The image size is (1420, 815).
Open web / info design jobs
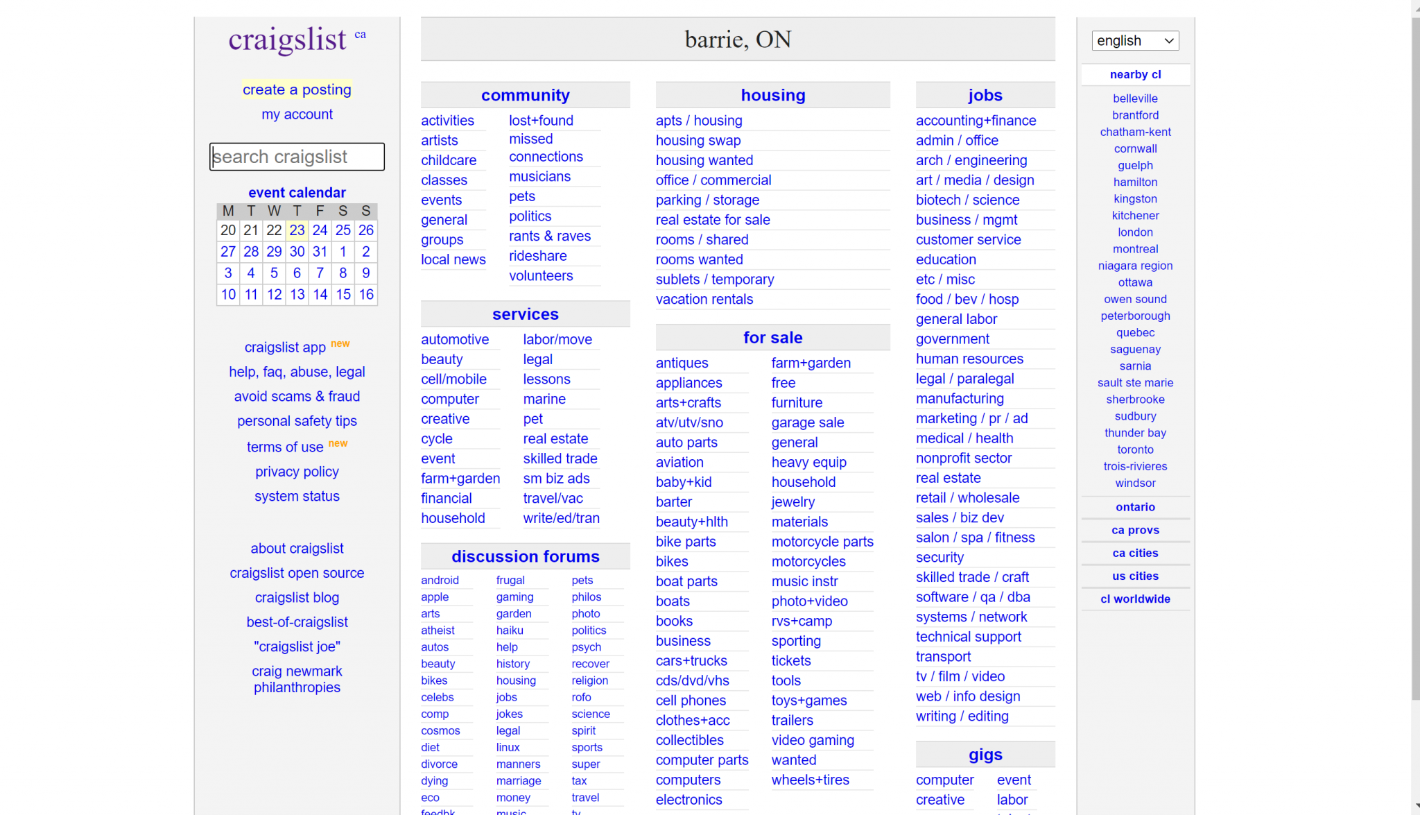968,696
